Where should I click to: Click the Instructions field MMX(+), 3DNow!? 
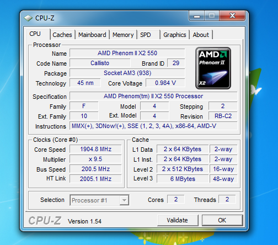click(153, 126)
